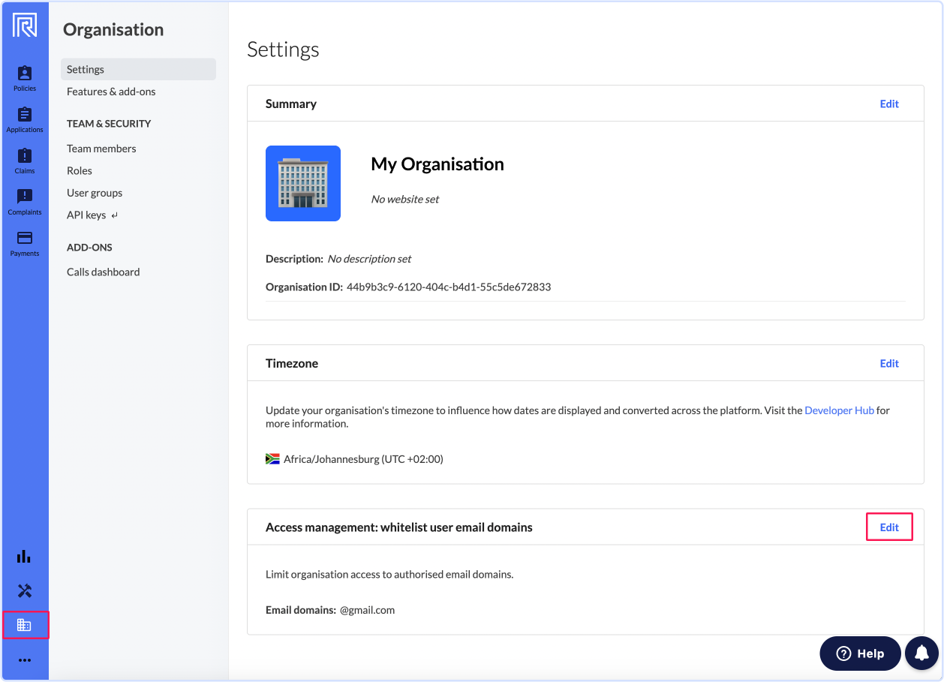Viewport: 944px width, 682px height.
Task: Open the Applications section
Action: coord(25,119)
